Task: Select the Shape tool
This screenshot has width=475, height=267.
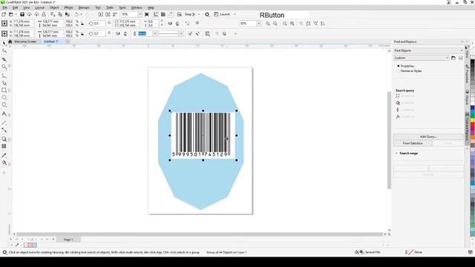Action: pos(4,51)
